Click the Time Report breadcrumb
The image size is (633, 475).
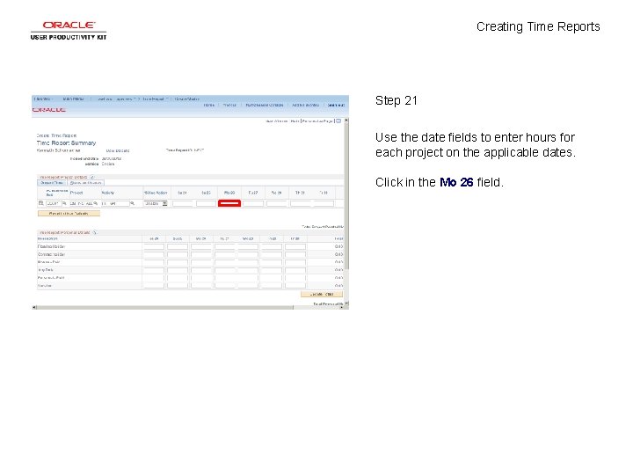154,99
